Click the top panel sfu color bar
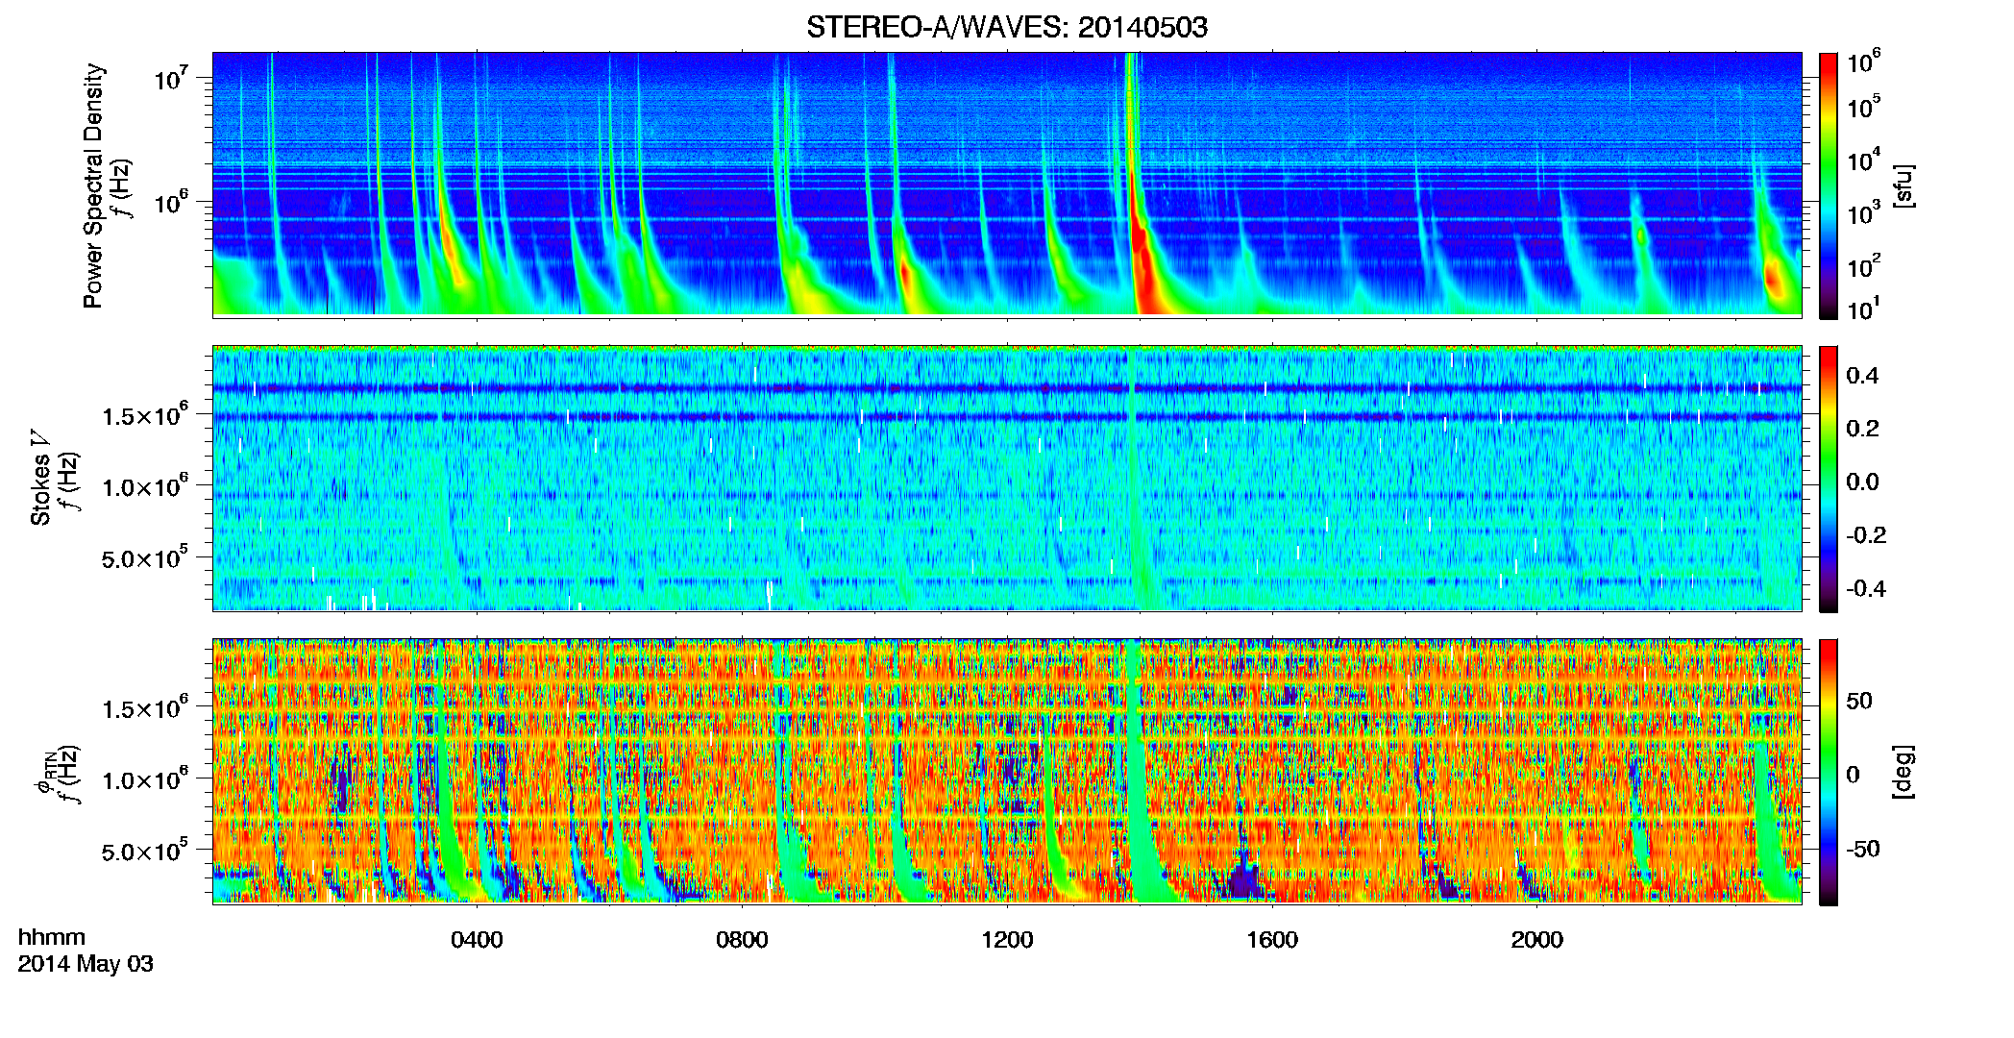Screen dimensions: 2014x1038 [x=1829, y=185]
